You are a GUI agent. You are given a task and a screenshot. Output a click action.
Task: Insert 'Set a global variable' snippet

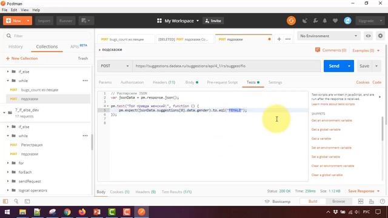click(326, 157)
